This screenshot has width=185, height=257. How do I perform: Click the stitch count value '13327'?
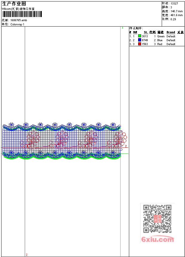[x=174, y=4]
